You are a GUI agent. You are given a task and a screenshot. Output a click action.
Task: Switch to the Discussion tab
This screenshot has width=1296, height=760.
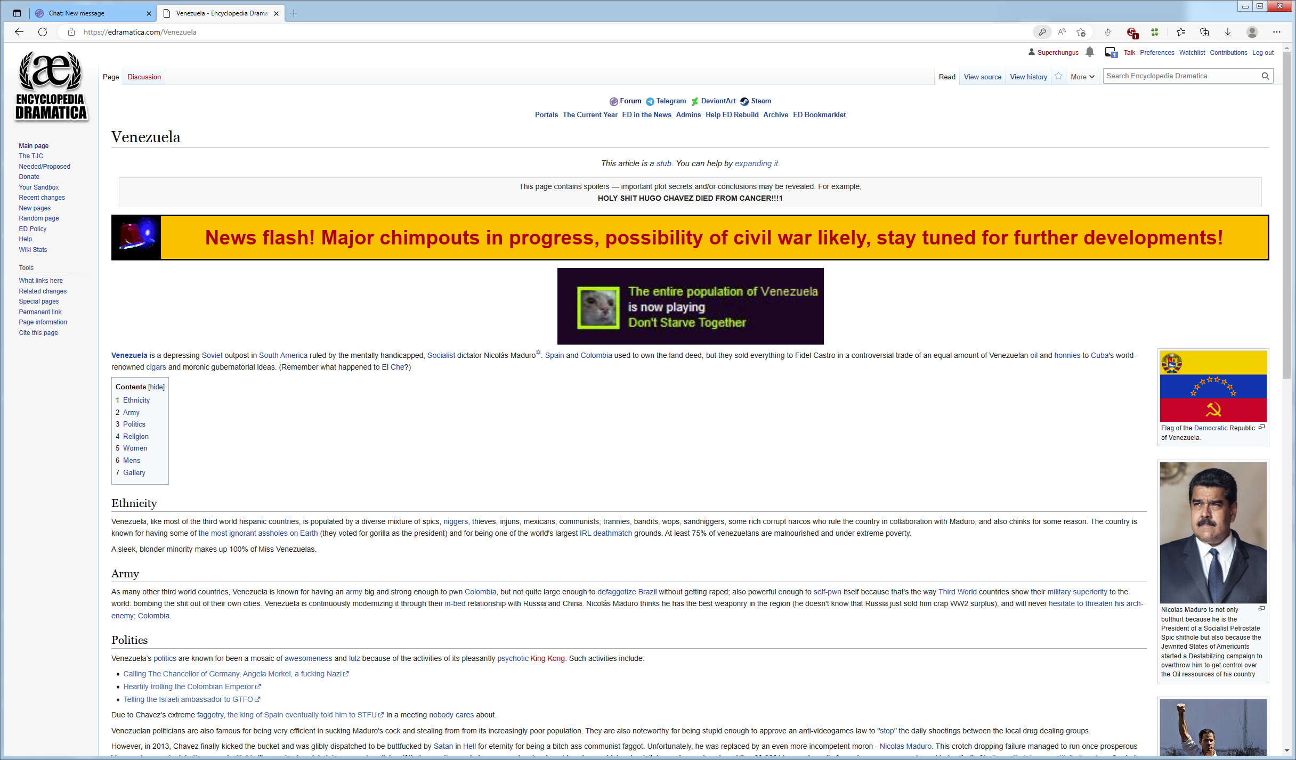pos(144,77)
